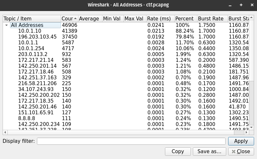Click the Percent column header
Viewport: 257px width, 159px height.
coord(185,18)
